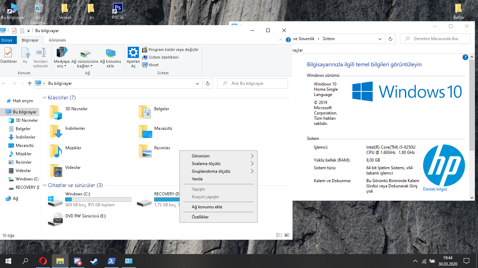Collapse the Cihazlar ve sürücüler group
478x268 pixels.
(x=44, y=185)
